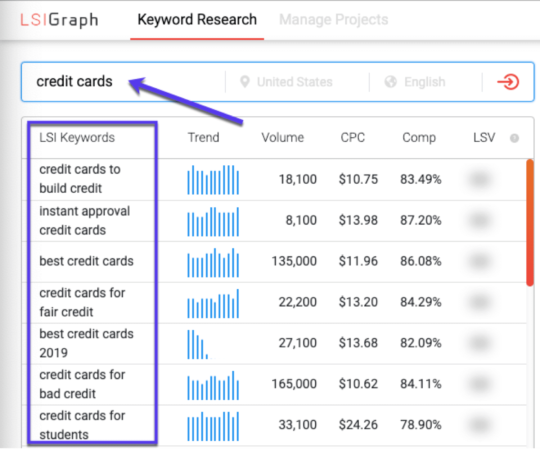Click the credit cards search input field

click(x=75, y=82)
